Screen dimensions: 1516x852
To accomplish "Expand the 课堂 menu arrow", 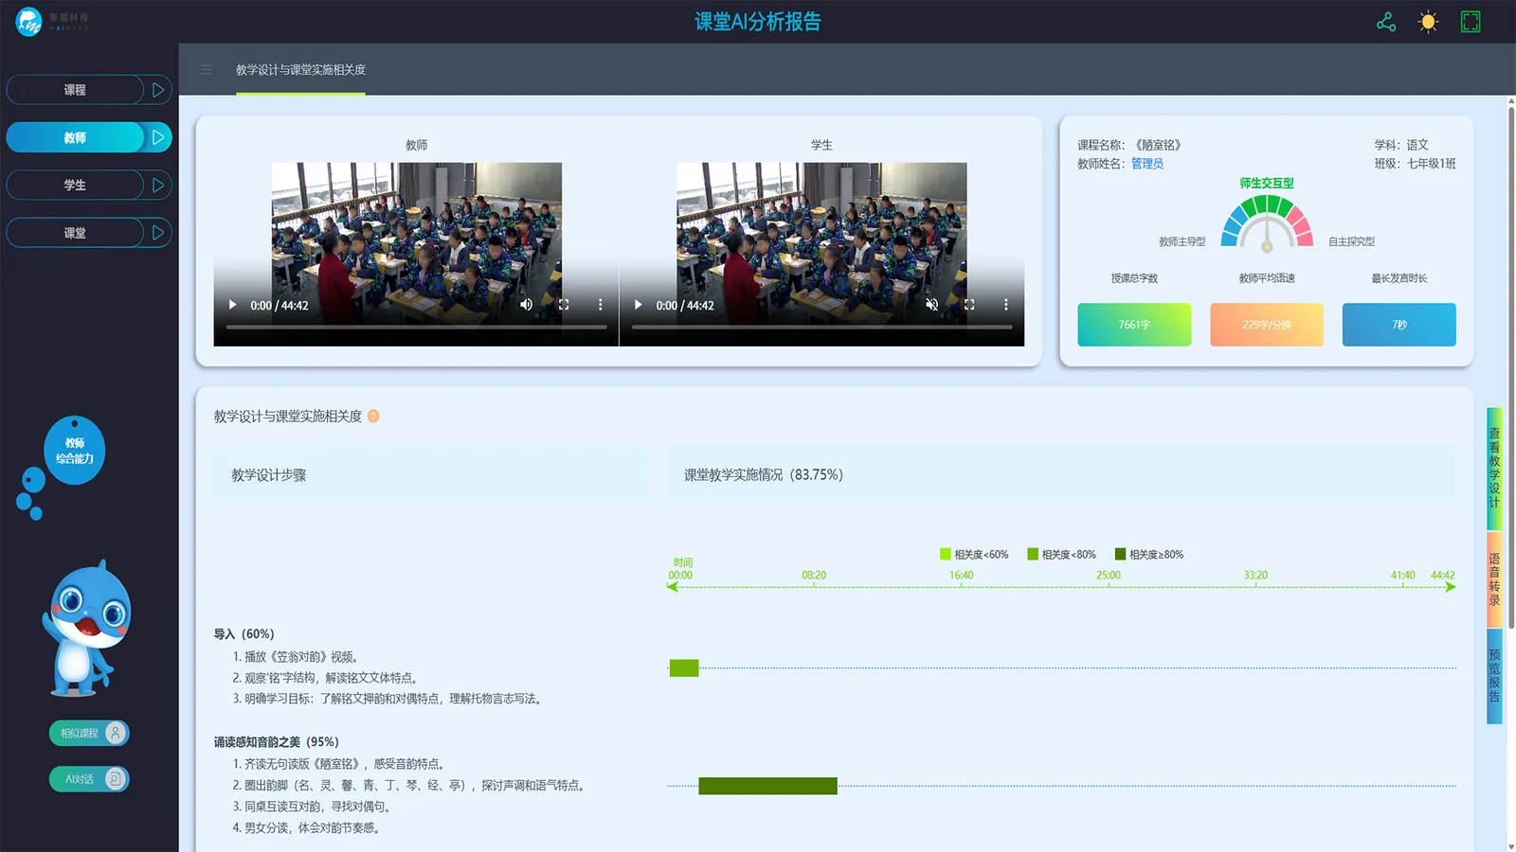I will point(158,233).
